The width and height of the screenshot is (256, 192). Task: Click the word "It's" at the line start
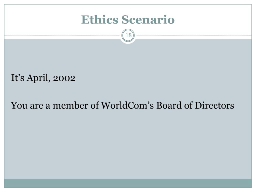(17, 77)
